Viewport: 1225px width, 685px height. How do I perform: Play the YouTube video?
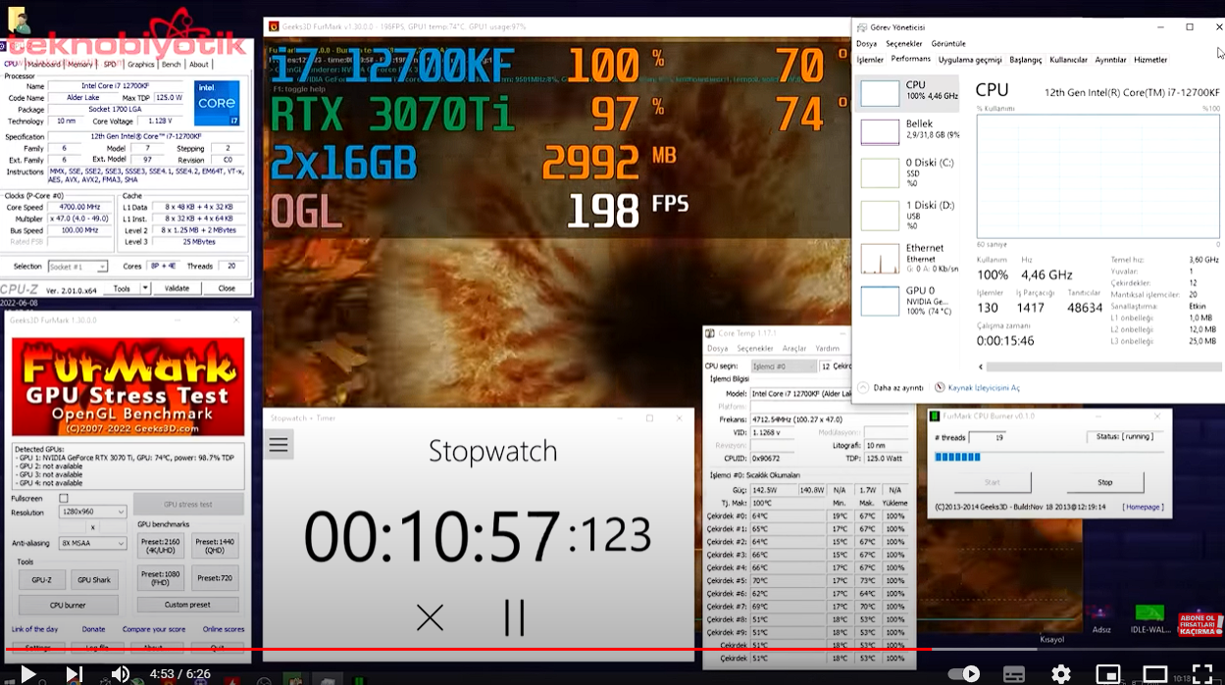tap(27, 673)
